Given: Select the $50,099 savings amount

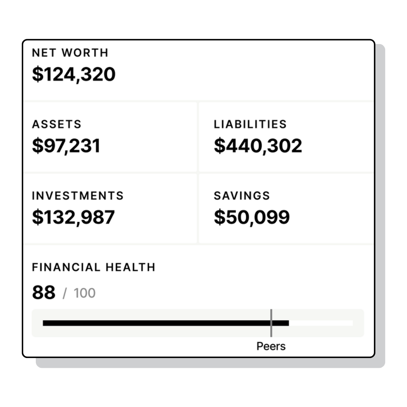Looking at the screenshot, I should [x=252, y=217].
